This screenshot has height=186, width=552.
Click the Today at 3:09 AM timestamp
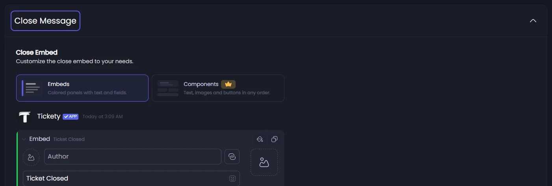pos(102,117)
